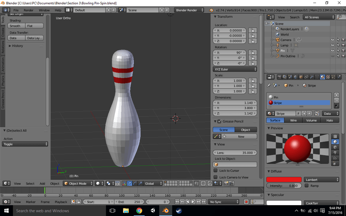Select the cube preview shape icon
The image size is (346, 216).
(x=336, y=147)
